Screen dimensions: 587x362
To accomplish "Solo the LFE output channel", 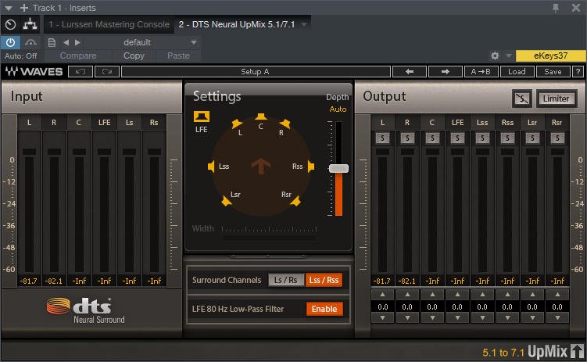I will 457,138.
